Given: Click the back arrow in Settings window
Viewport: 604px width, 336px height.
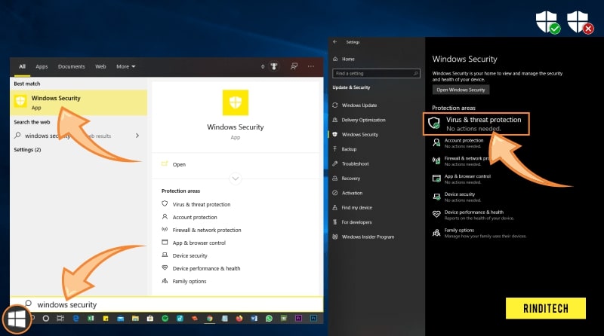Looking at the screenshot, I should tap(335, 42).
